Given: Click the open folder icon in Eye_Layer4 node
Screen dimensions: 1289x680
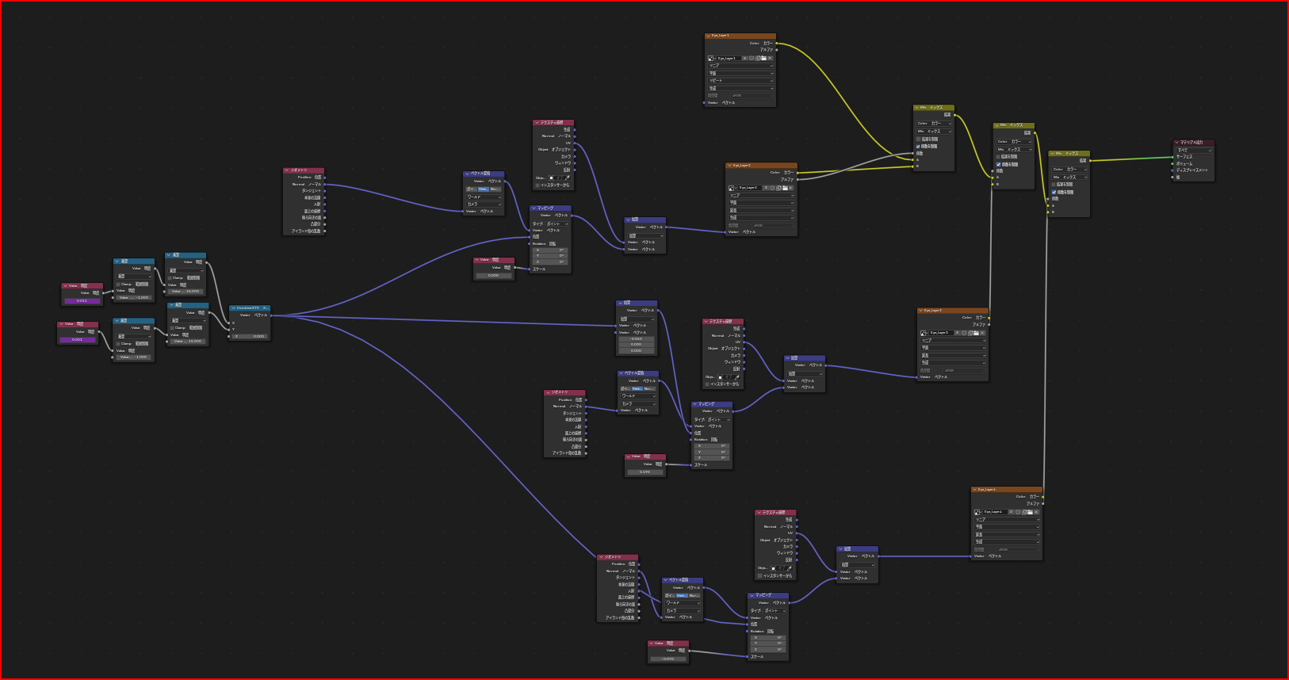Looking at the screenshot, I should coord(1031,512).
